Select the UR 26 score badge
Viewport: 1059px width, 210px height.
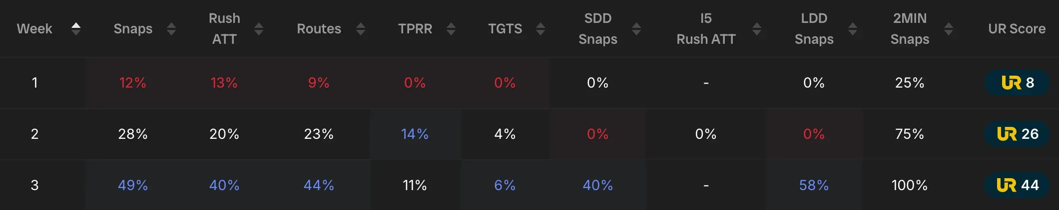pyautogui.click(x=1017, y=134)
